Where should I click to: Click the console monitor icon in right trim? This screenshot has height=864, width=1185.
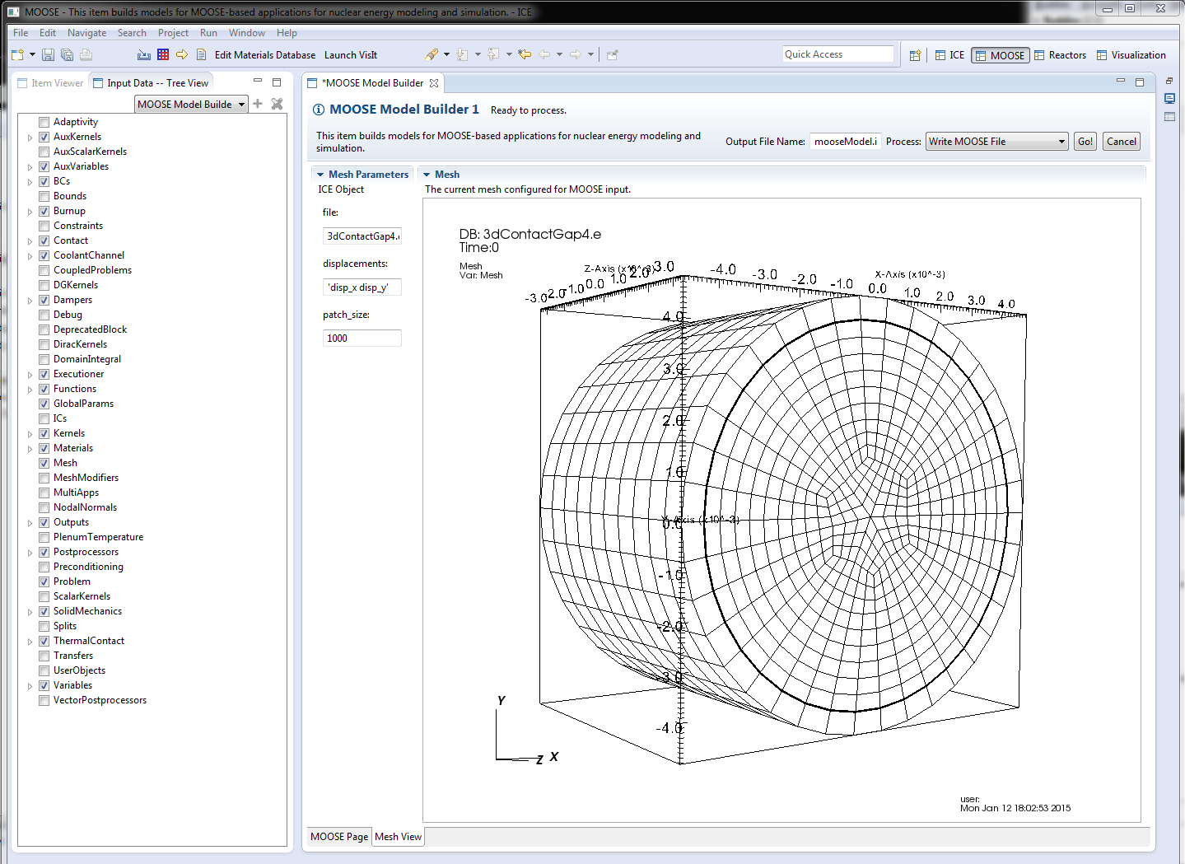(x=1169, y=98)
